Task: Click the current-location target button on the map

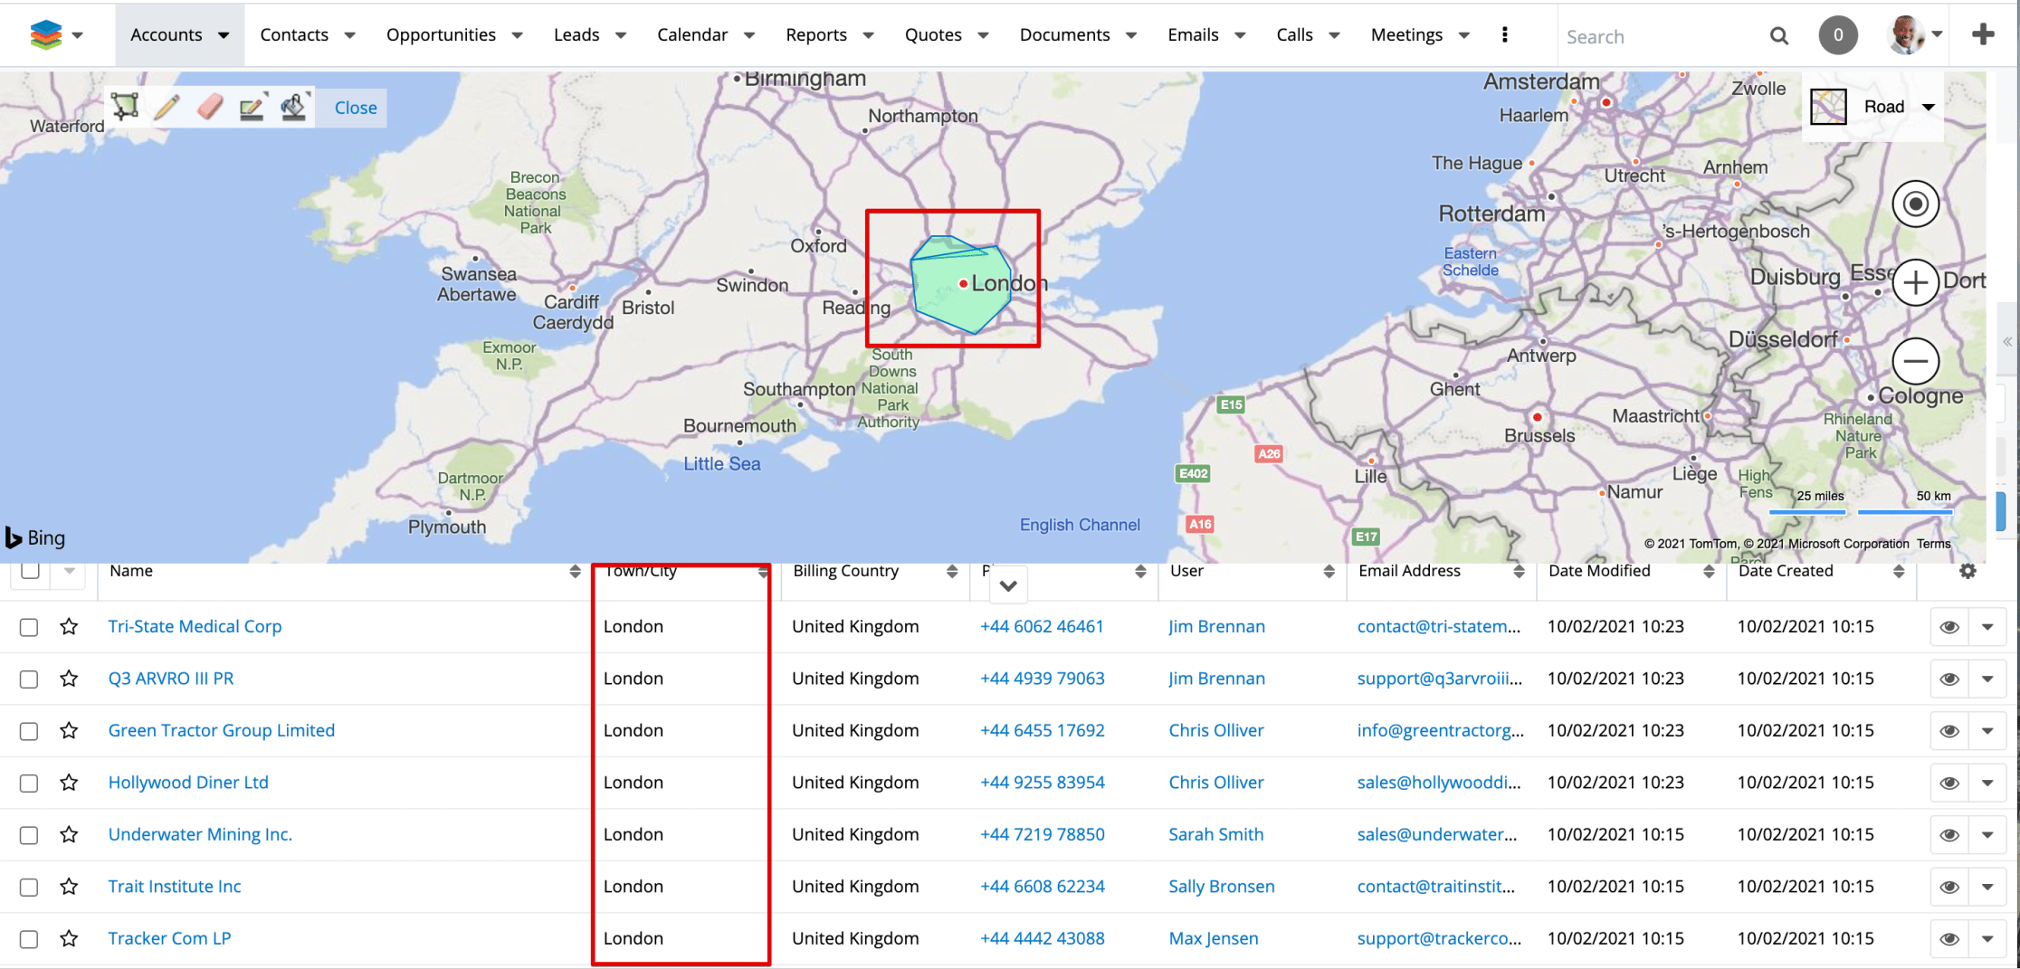Action: pos(1916,204)
